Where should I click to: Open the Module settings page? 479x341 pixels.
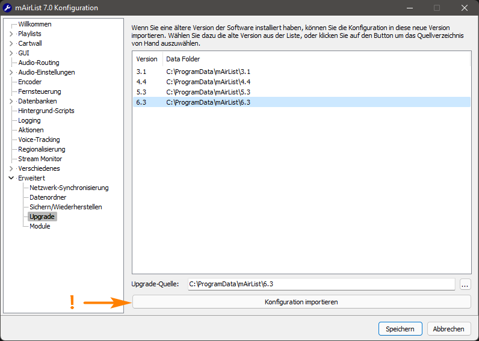point(40,226)
